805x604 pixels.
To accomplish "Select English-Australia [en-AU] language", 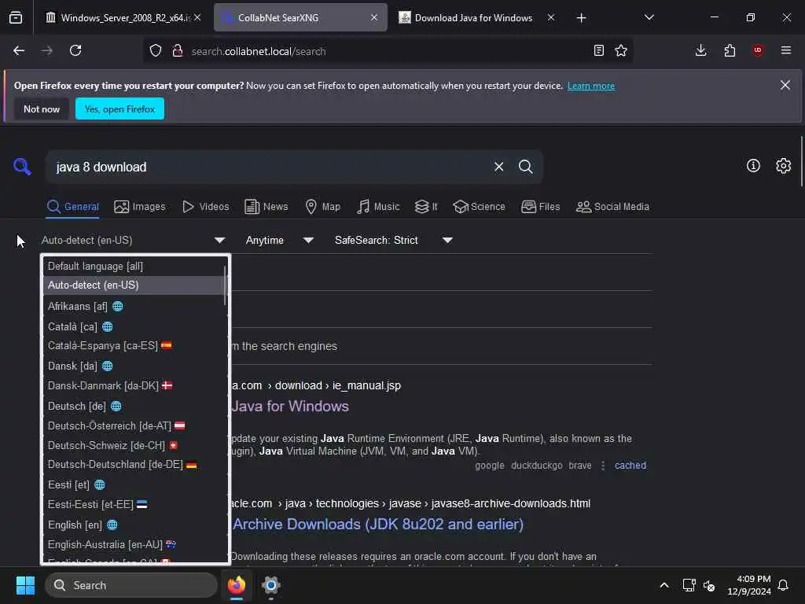I will (134, 544).
